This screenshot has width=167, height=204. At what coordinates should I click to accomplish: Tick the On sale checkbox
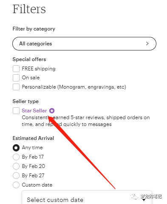pyautogui.click(x=16, y=78)
